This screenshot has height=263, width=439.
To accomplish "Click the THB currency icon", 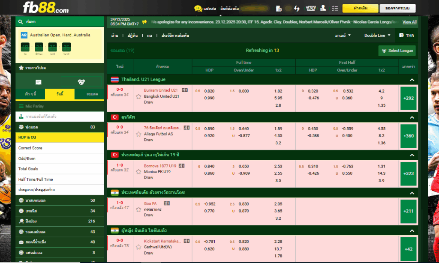I will 401,35.
